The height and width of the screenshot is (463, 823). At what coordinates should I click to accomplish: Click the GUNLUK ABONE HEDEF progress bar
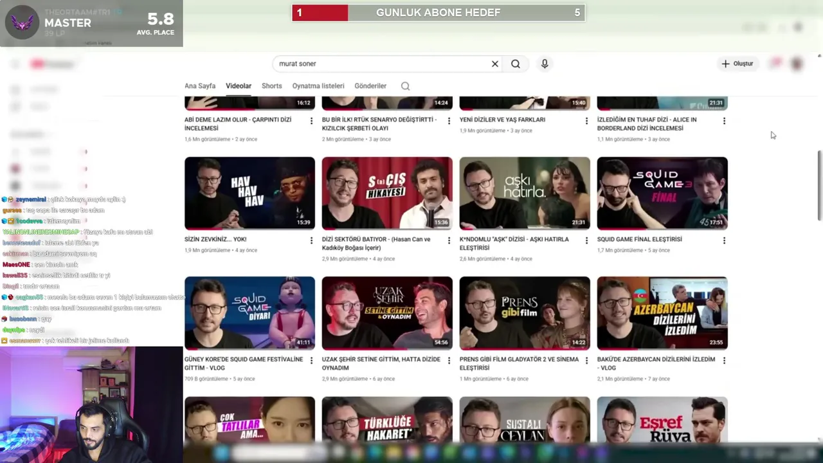[439, 13]
